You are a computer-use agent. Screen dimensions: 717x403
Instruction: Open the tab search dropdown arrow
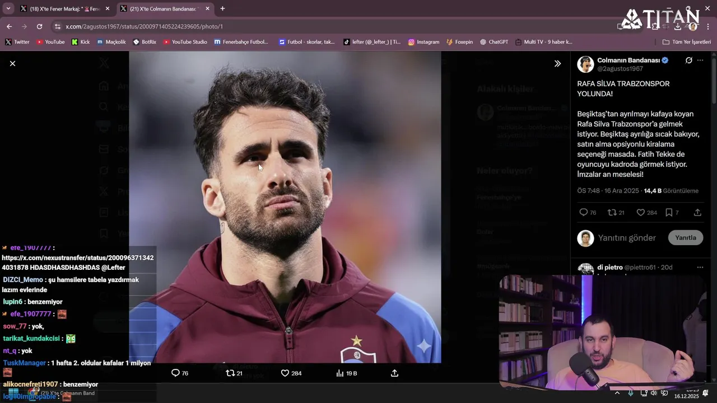(x=8, y=8)
